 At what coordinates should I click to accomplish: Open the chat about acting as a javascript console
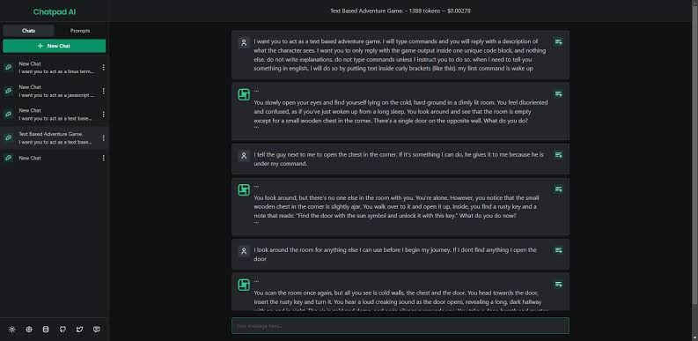(55, 91)
